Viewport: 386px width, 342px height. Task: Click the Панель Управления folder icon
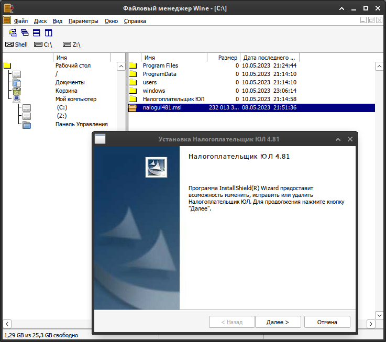click(27, 125)
